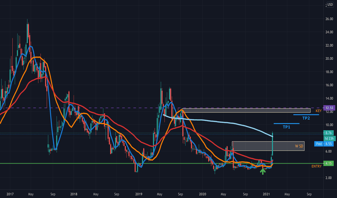Click the 20.00 price axis label
337x198 pixels.
(x=329, y=59)
